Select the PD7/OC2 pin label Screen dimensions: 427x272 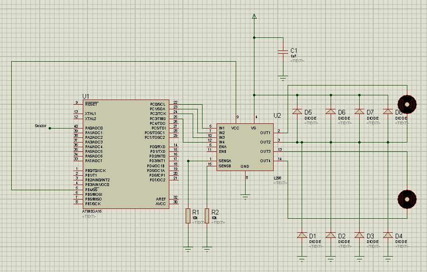click(x=158, y=180)
